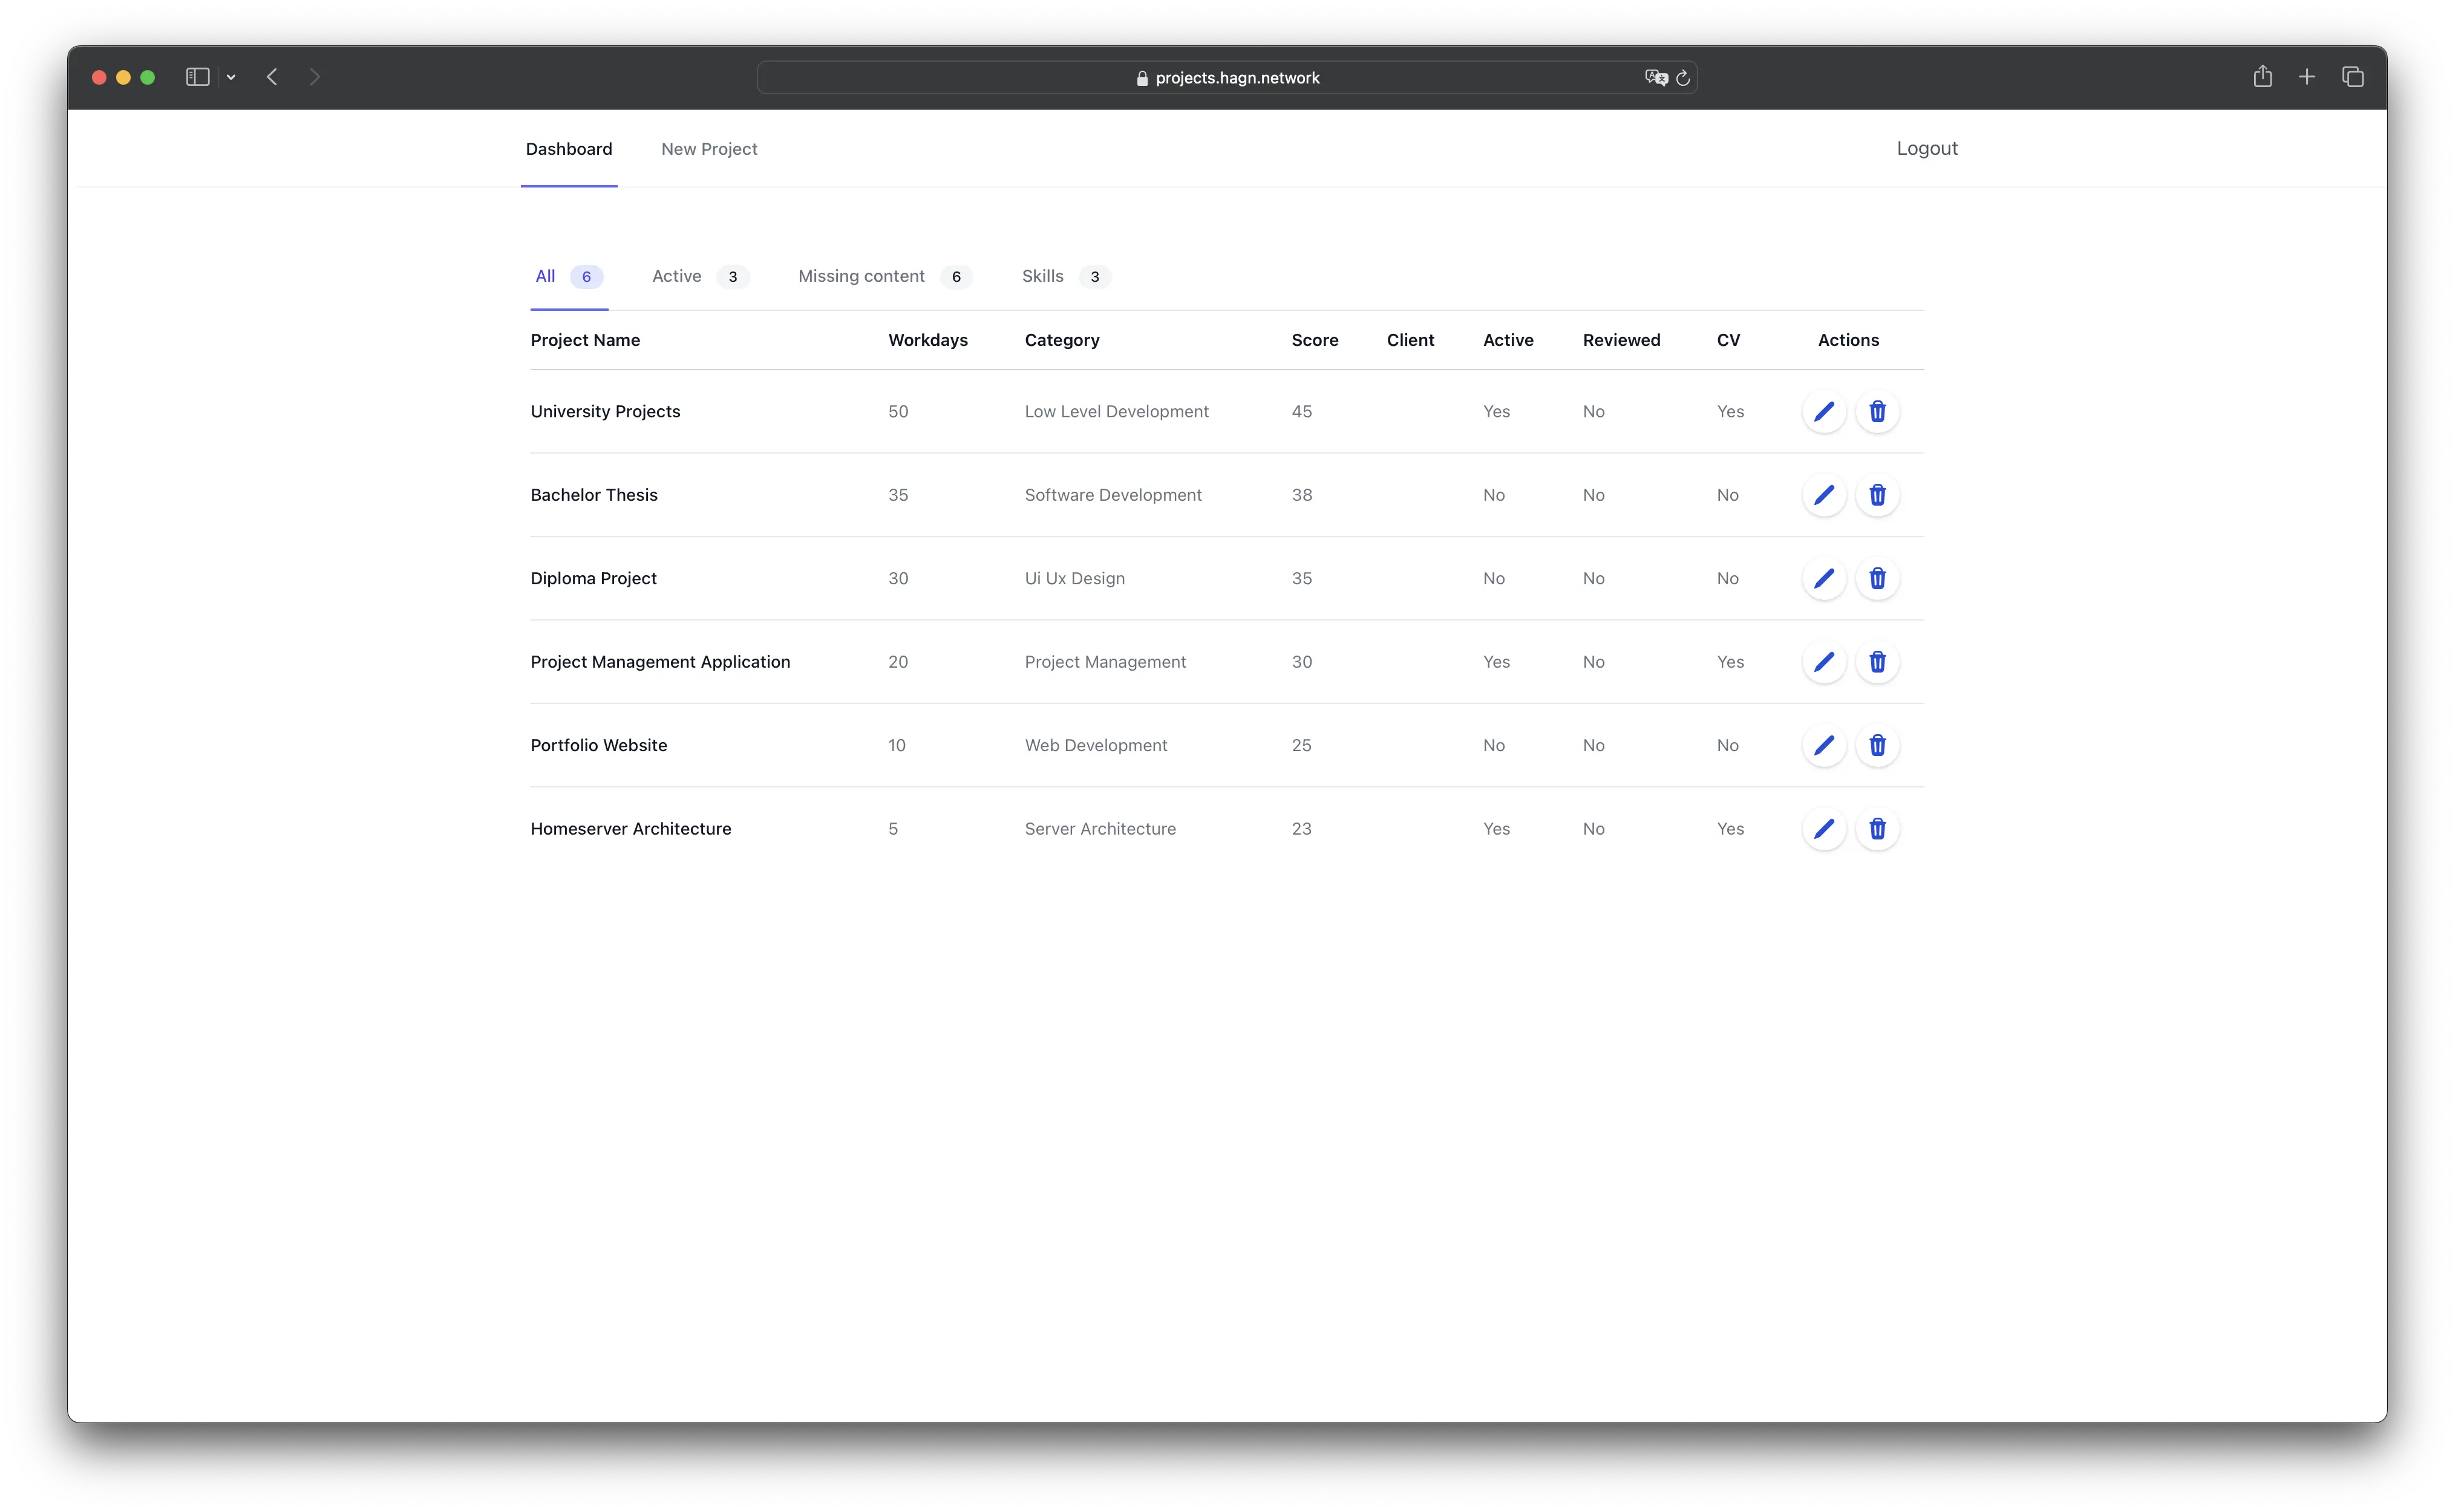Screen dimensions: 2455x1512
Task: Reload the page in Safari
Action: (1683, 78)
